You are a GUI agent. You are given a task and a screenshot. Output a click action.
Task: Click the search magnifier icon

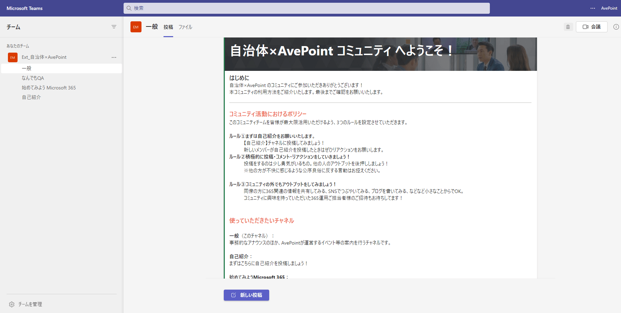[129, 8]
